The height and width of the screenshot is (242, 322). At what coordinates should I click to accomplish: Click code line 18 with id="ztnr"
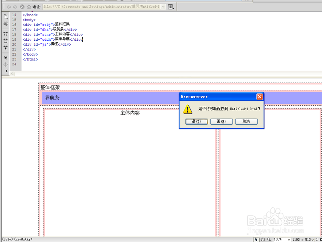[x=53, y=34]
